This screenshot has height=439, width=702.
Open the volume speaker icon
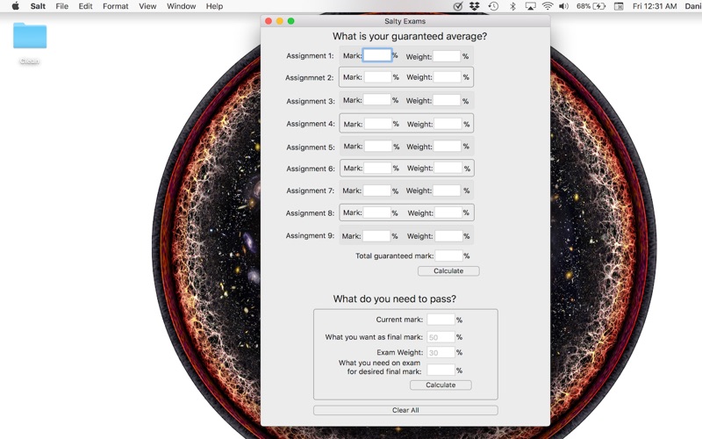pos(564,6)
